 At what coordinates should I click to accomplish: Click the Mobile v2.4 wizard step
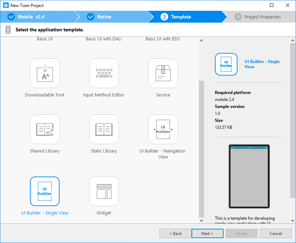coord(31,17)
